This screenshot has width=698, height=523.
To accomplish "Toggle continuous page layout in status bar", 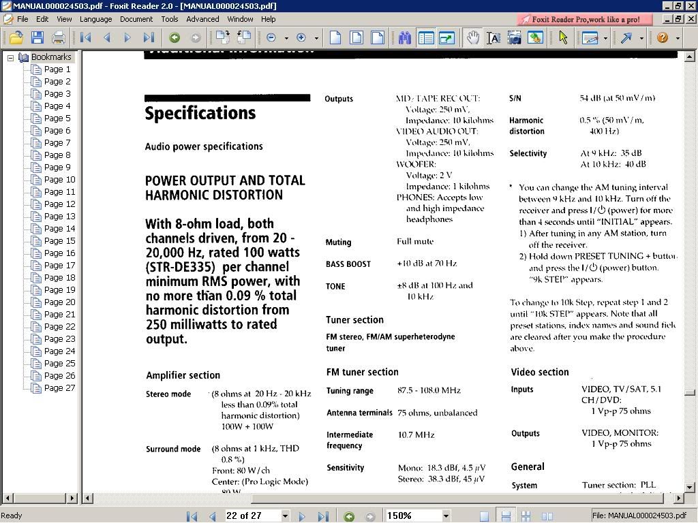I will click(x=505, y=516).
